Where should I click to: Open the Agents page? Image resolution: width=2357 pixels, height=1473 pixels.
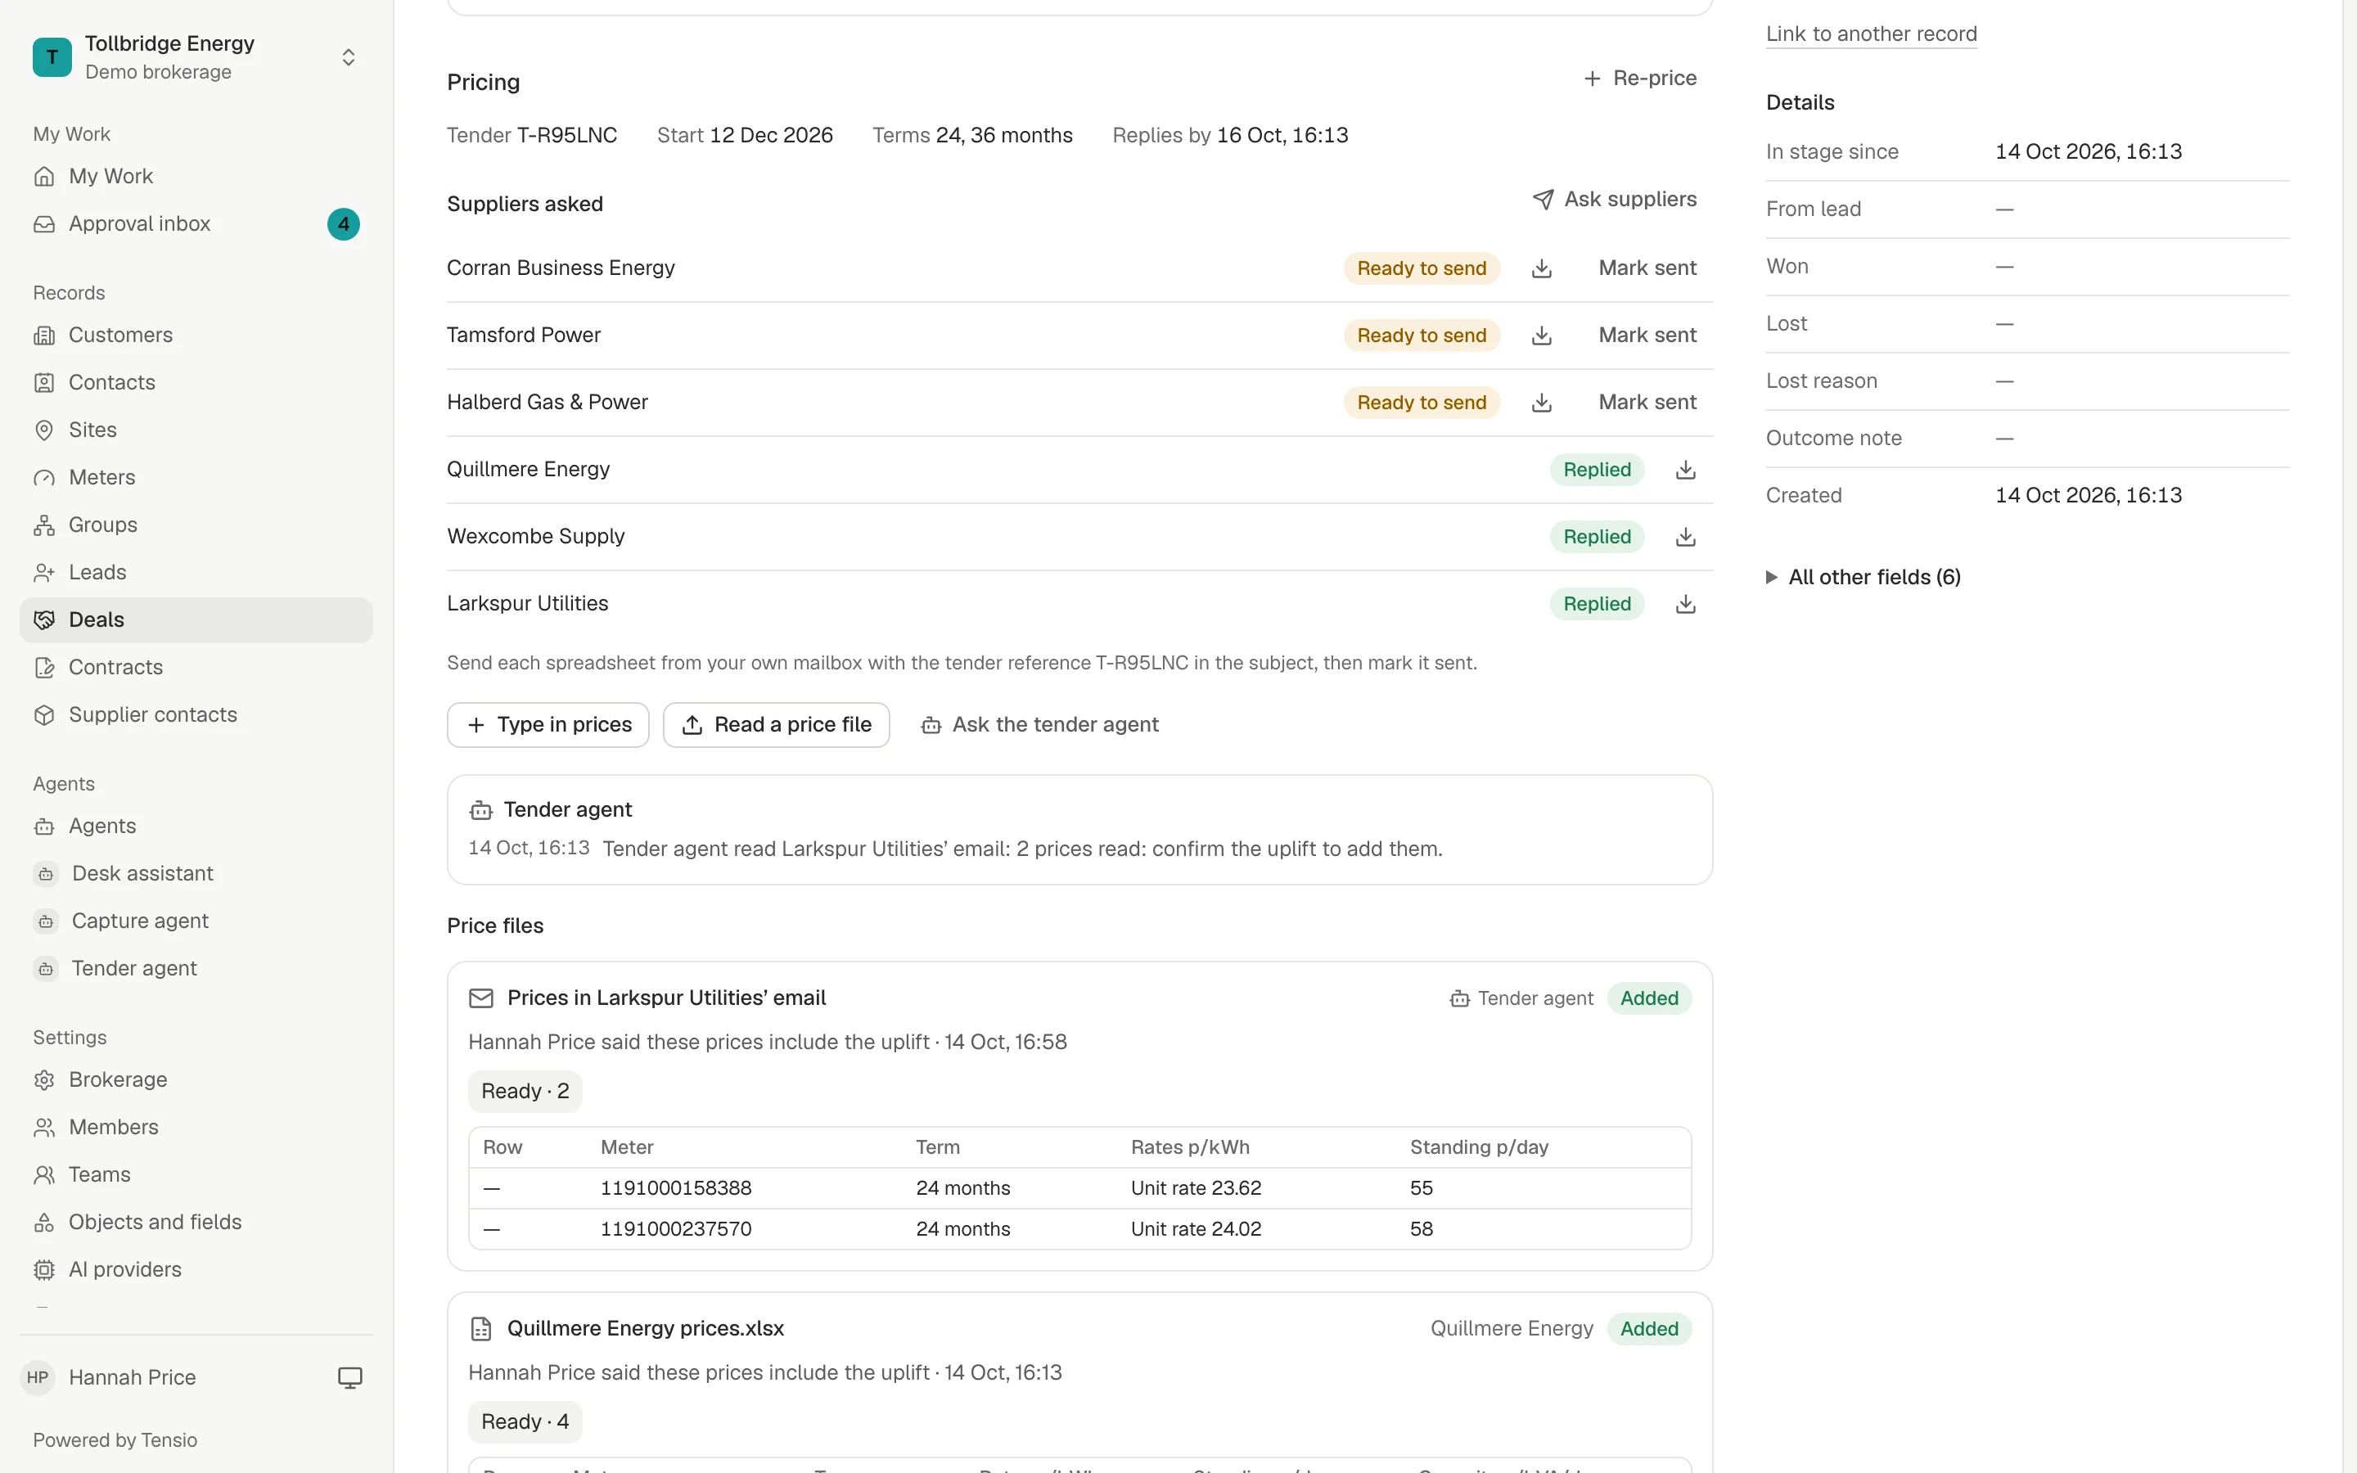(x=196, y=827)
